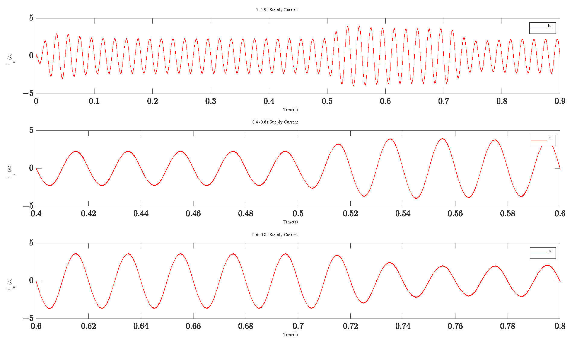Click the x-axis tick label "0.58"
The height and width of the screenshot is (343, 571).
[x=508, y=213]
